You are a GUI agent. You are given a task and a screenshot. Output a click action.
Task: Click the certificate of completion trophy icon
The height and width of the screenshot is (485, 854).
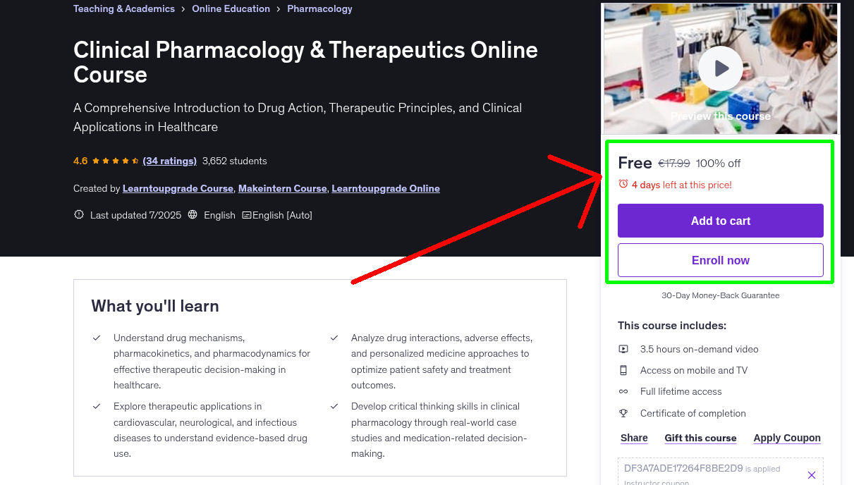[x=624, y=413]
